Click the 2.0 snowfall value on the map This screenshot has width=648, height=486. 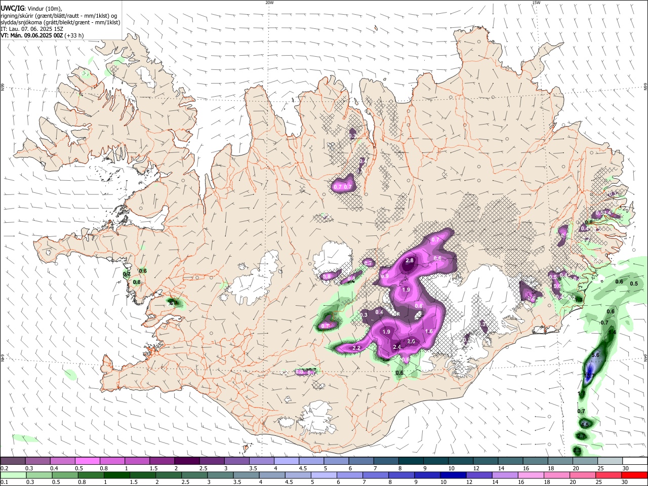click(x=411, y=342)
